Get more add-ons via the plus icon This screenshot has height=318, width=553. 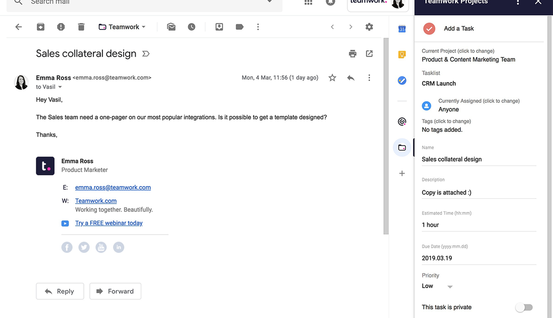402,173
